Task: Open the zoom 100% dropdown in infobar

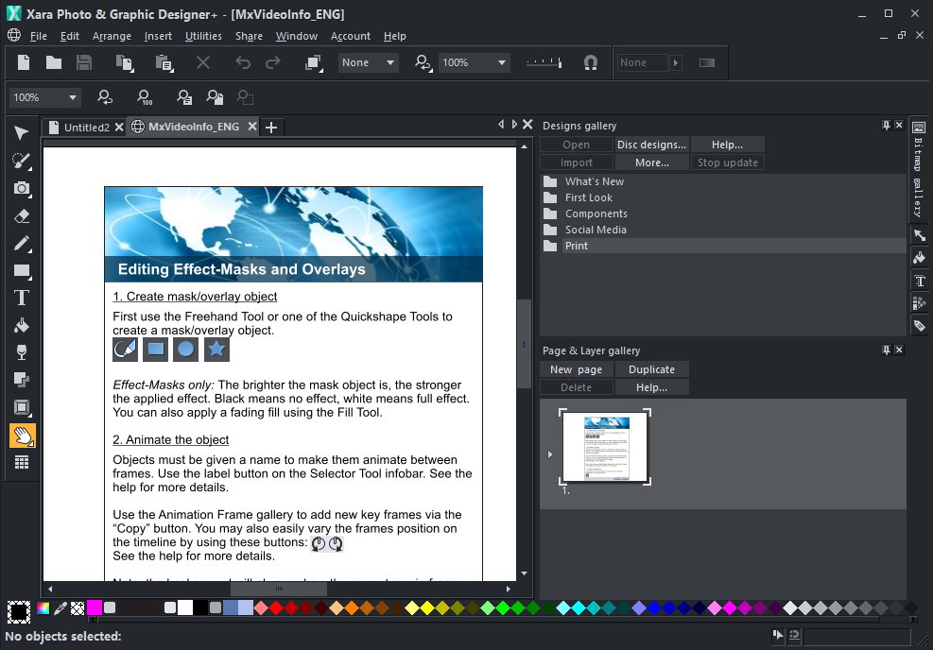Action: 72,97
